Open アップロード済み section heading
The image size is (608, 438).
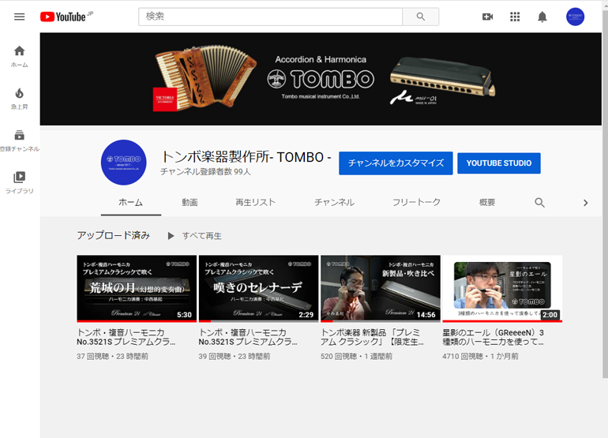(113, 235)
